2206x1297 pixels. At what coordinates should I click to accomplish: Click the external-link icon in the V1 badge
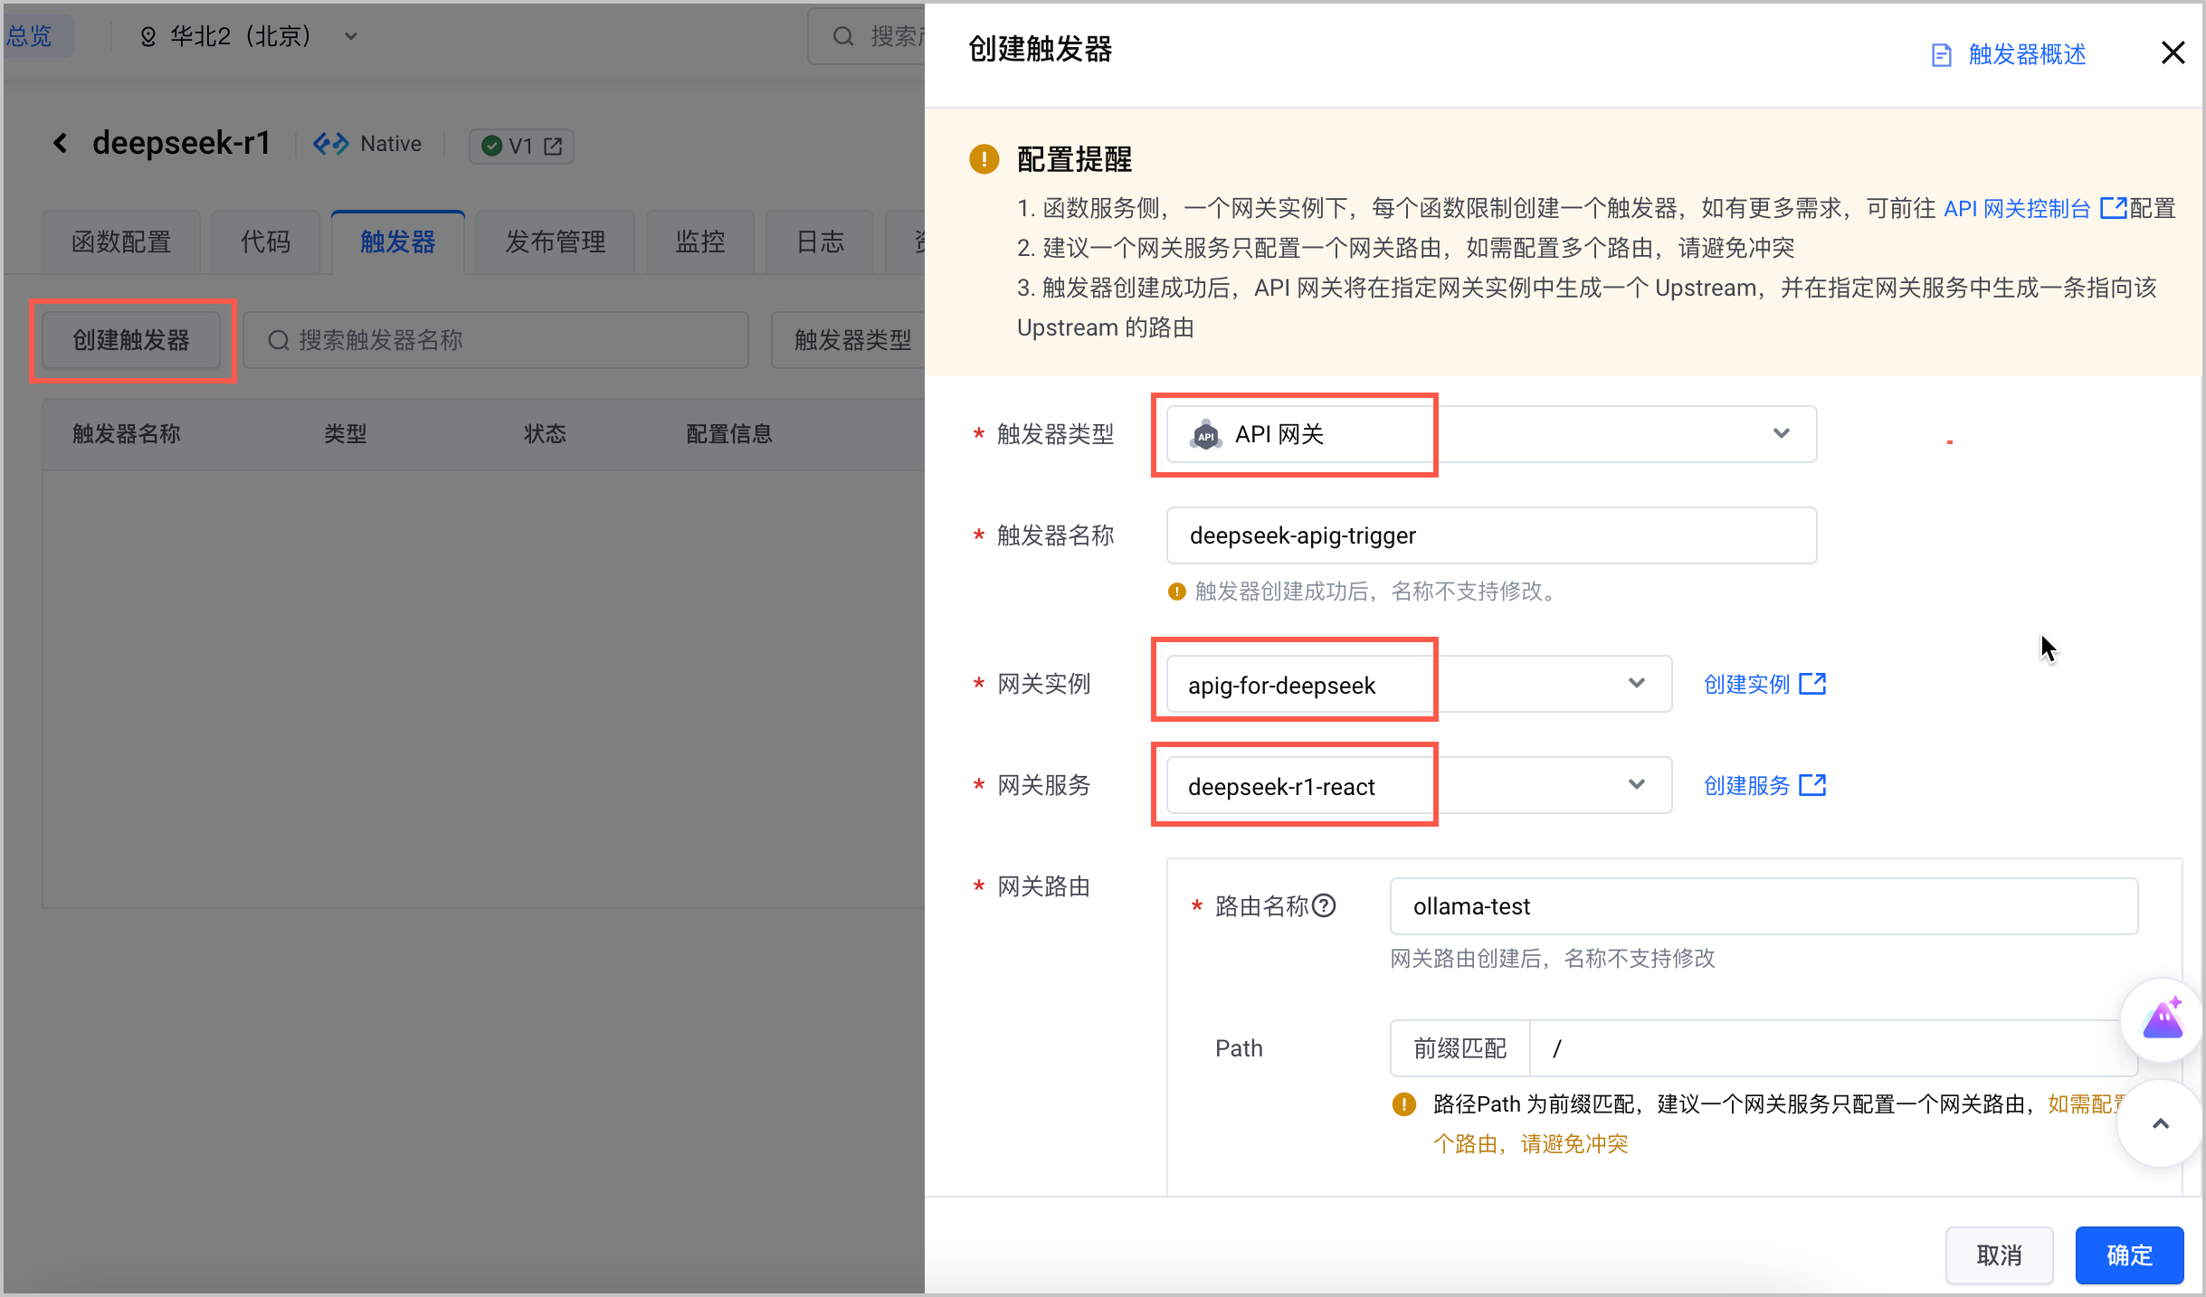click(553, 146)
